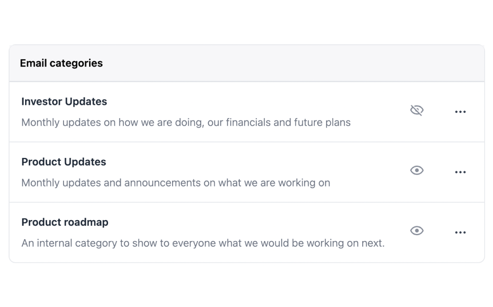Click the Product Updates title
Viewport: 493px width, 307px height.
point(64,162)
